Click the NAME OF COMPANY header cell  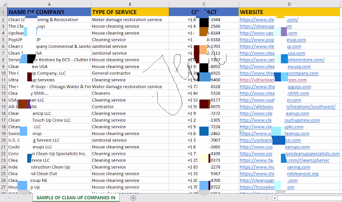49,12
